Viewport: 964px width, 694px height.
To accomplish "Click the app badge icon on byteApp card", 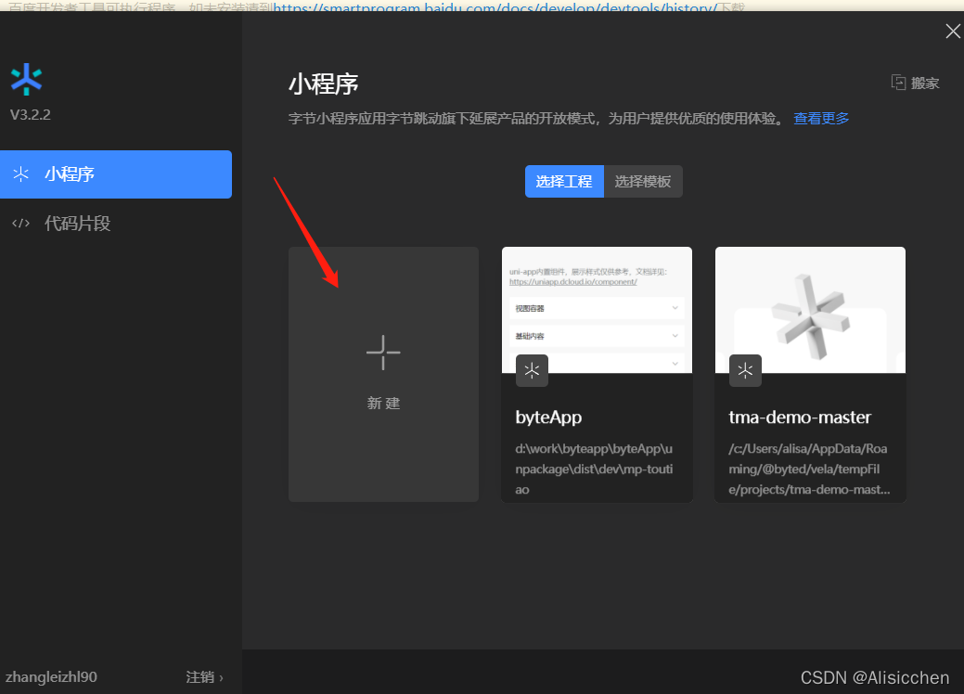I will (x=532, y=371).
